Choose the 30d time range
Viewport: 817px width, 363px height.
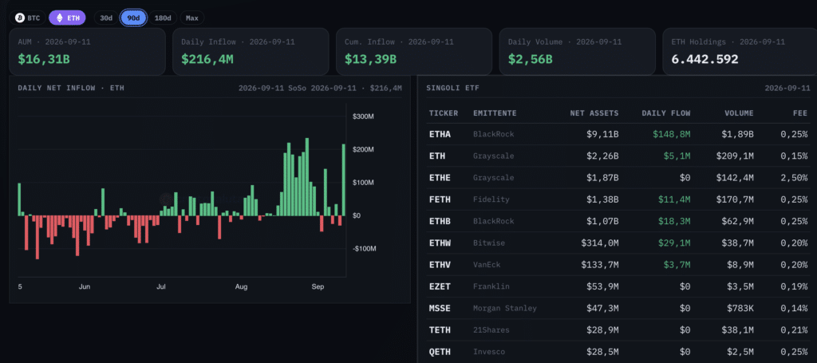pyautogui.click(x=106, y=18)
